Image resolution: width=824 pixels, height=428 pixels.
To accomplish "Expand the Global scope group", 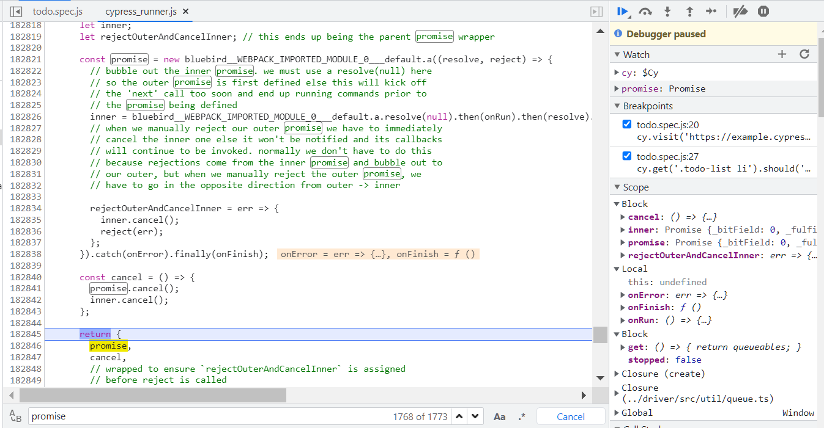I will [x=617, y=413].
